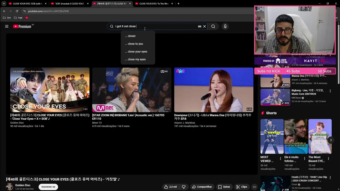
Task: Open site info icon beside the URL
Action: tap(24, 11)
